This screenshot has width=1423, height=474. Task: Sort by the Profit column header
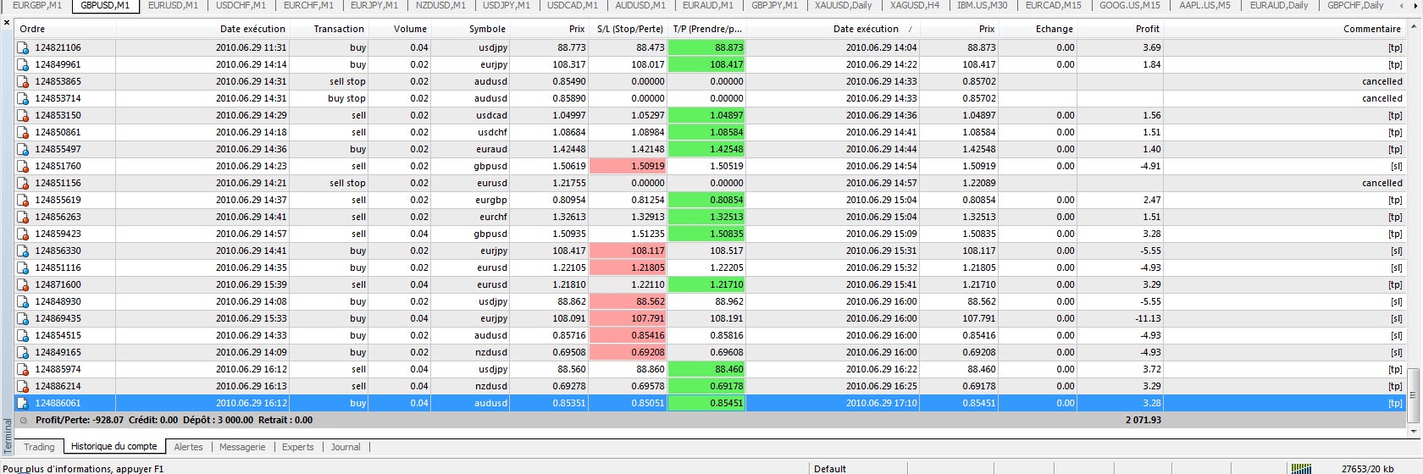pyautogui.click(x=1121, y=29)
